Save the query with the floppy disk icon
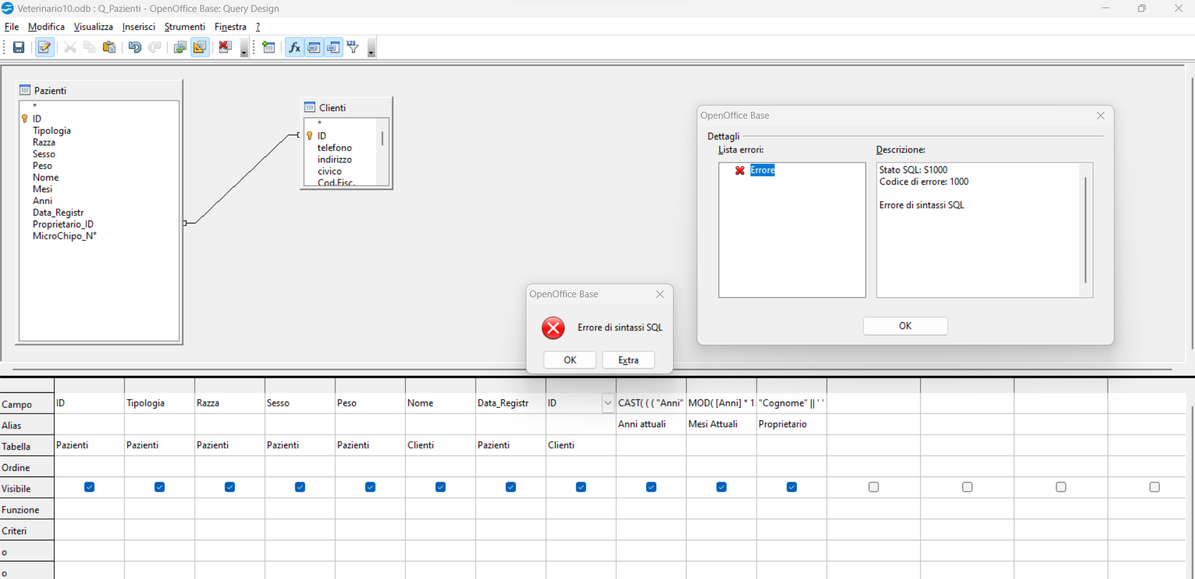Screen dimensions: 1195x579 click(19, 47)
